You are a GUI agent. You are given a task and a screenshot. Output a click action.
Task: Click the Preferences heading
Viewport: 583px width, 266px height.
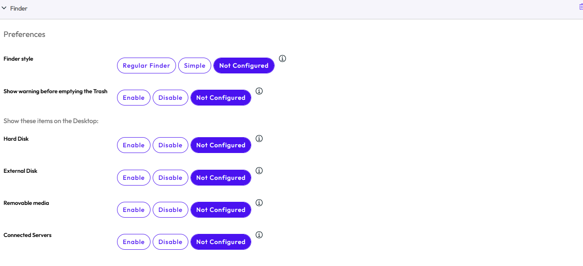coord(25,34)
